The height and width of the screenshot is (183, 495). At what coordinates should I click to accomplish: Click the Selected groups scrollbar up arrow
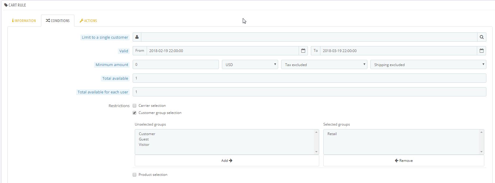click(x=481, y=132)
